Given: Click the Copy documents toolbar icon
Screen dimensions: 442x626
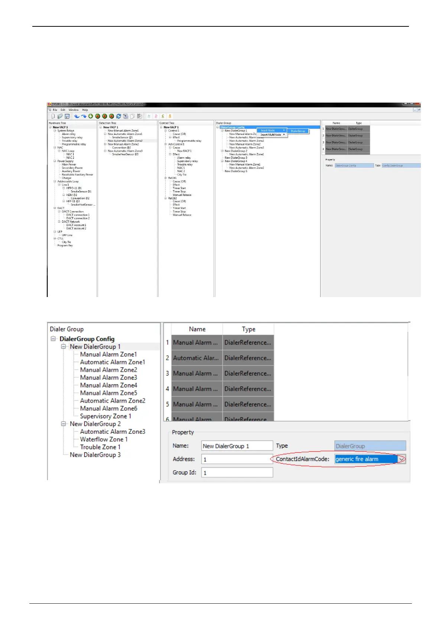Looking at the screenshot, I should (x=133, y=116).
